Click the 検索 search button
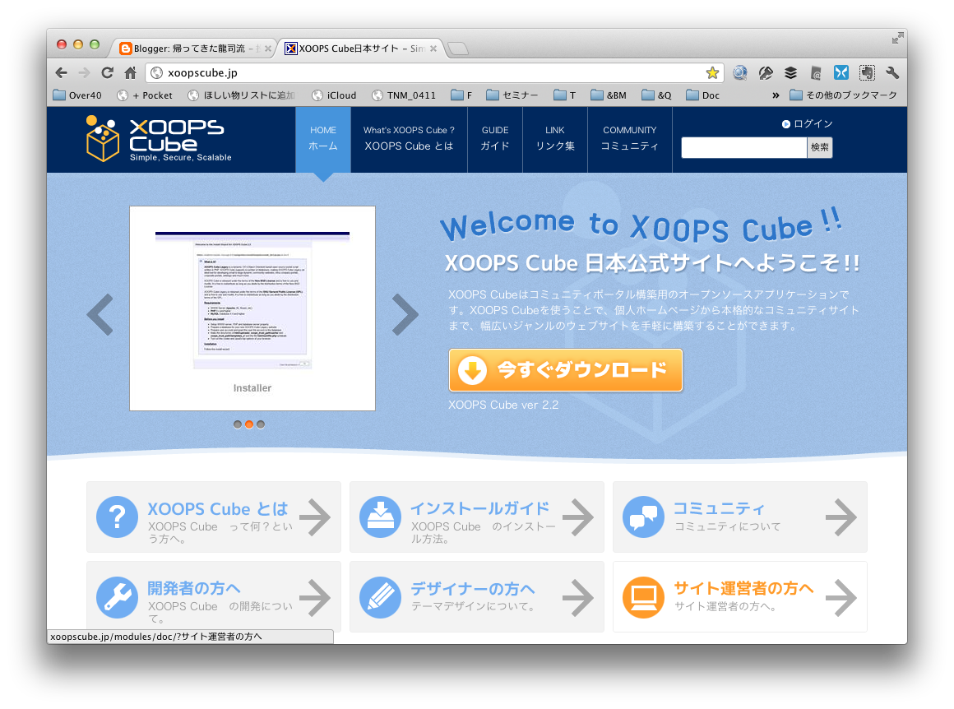This screenshot has width=954, height=709. click(x=820, y=147)
